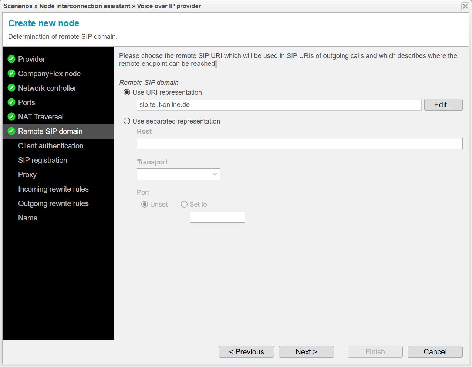Open the Transport dropdown list

(178, 174)
